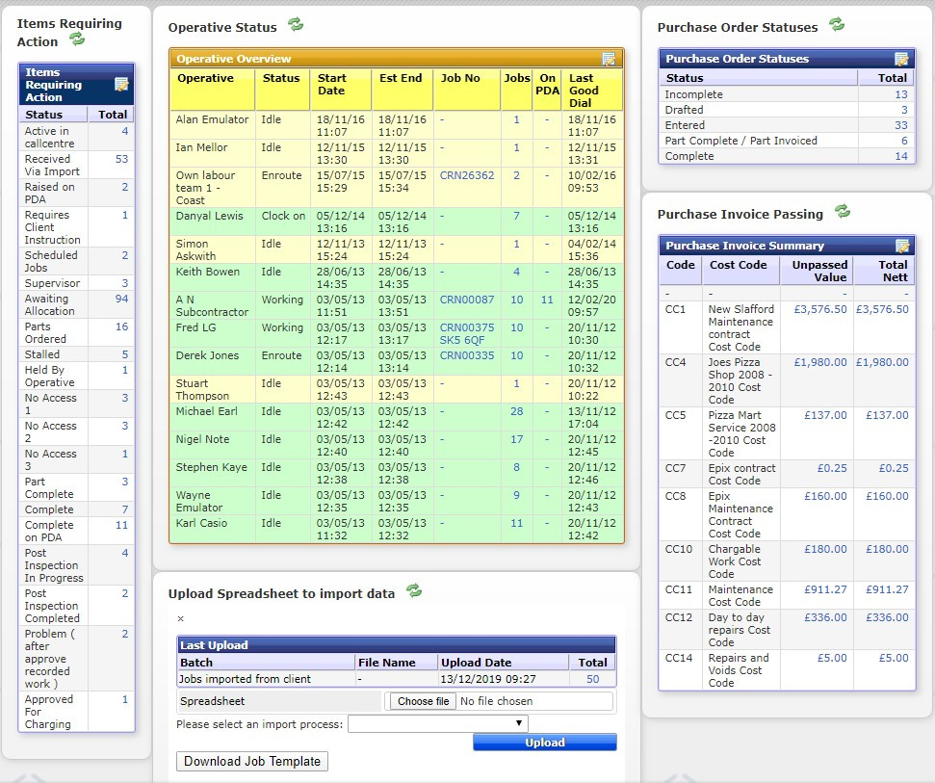
Task: Click the blue Upload button
Action: 545,743
